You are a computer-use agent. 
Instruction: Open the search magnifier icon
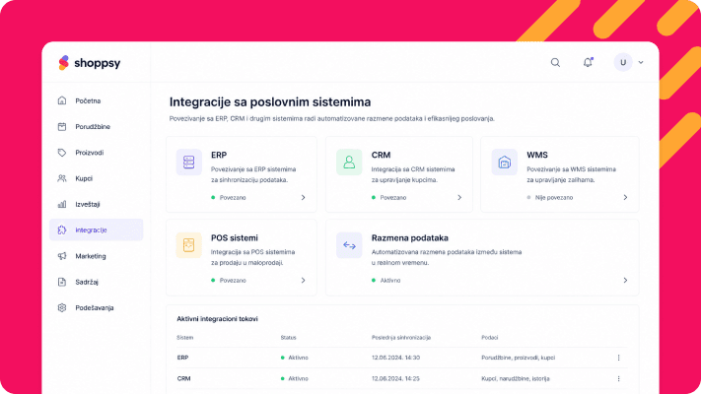(555, 62)
